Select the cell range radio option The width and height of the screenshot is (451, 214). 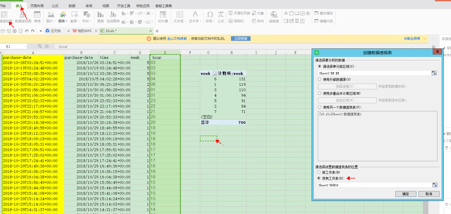pyautogui.click(x=320, y=66)
